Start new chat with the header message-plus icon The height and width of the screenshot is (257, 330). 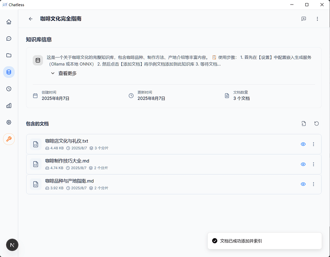click(304, 19)
